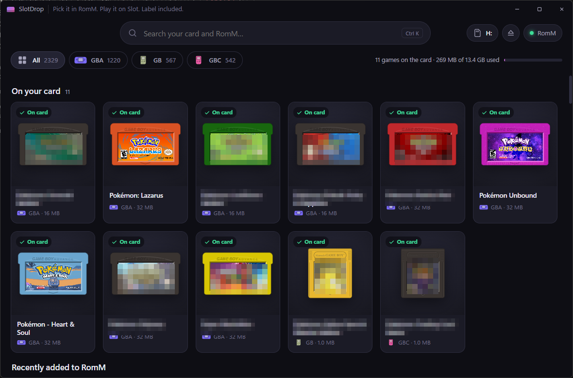Click the vertical scrollbar thumb

(571, 89)
